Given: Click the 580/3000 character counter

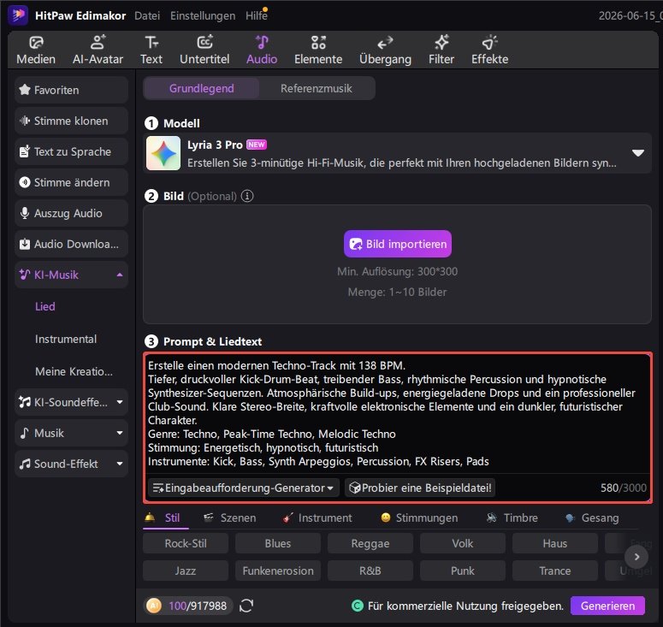Looking at the screenshot, I should coord(624,488).
